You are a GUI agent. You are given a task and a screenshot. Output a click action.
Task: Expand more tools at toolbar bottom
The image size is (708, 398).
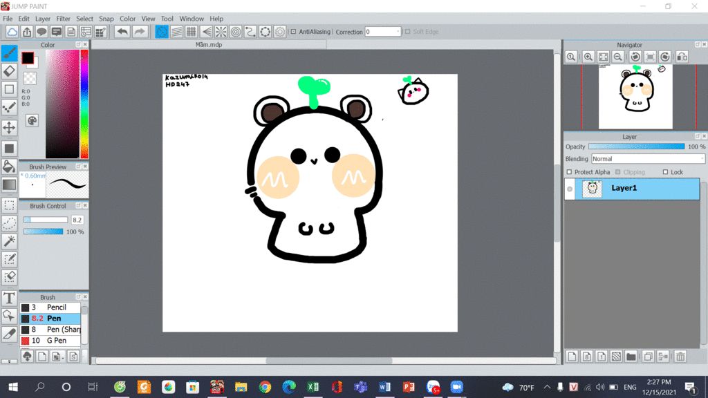point(9,361)
